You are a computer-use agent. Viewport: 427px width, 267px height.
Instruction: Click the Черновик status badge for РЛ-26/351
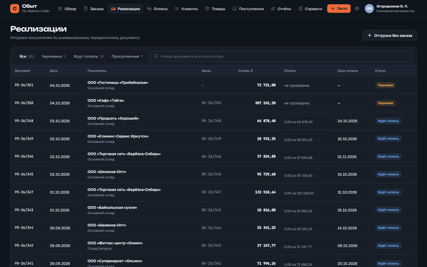tap(385, 85)
